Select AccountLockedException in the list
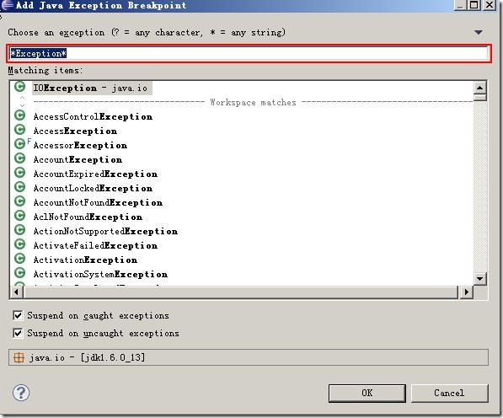Image resolution: width=503 pixels, height=418 pixels. 93,188
